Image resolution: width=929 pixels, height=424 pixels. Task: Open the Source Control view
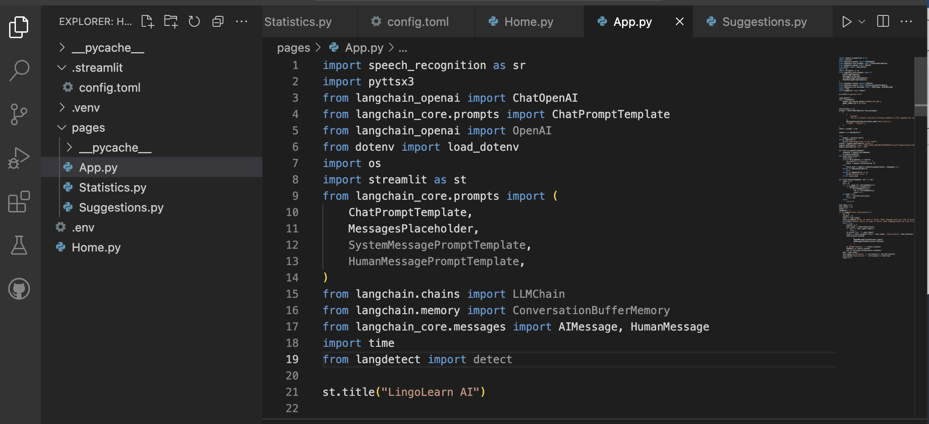click(x=19, y=114)
